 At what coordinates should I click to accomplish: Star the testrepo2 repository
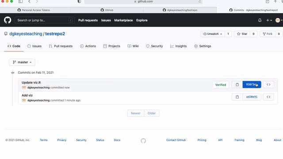pos(242,34)
